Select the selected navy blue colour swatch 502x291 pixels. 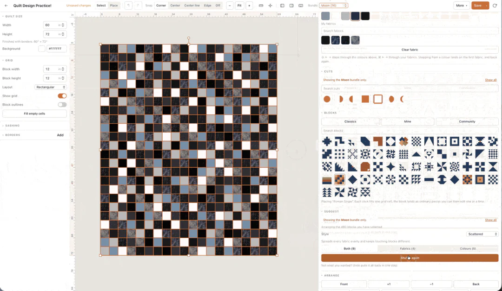(x=355, y=16)
